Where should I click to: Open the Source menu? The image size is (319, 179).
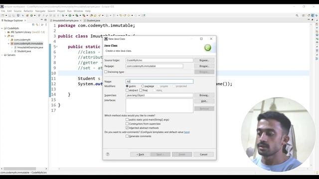pos(17,11)
